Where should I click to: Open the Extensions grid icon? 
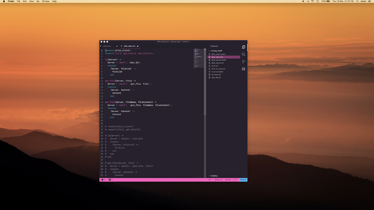(x=243, y=69)
